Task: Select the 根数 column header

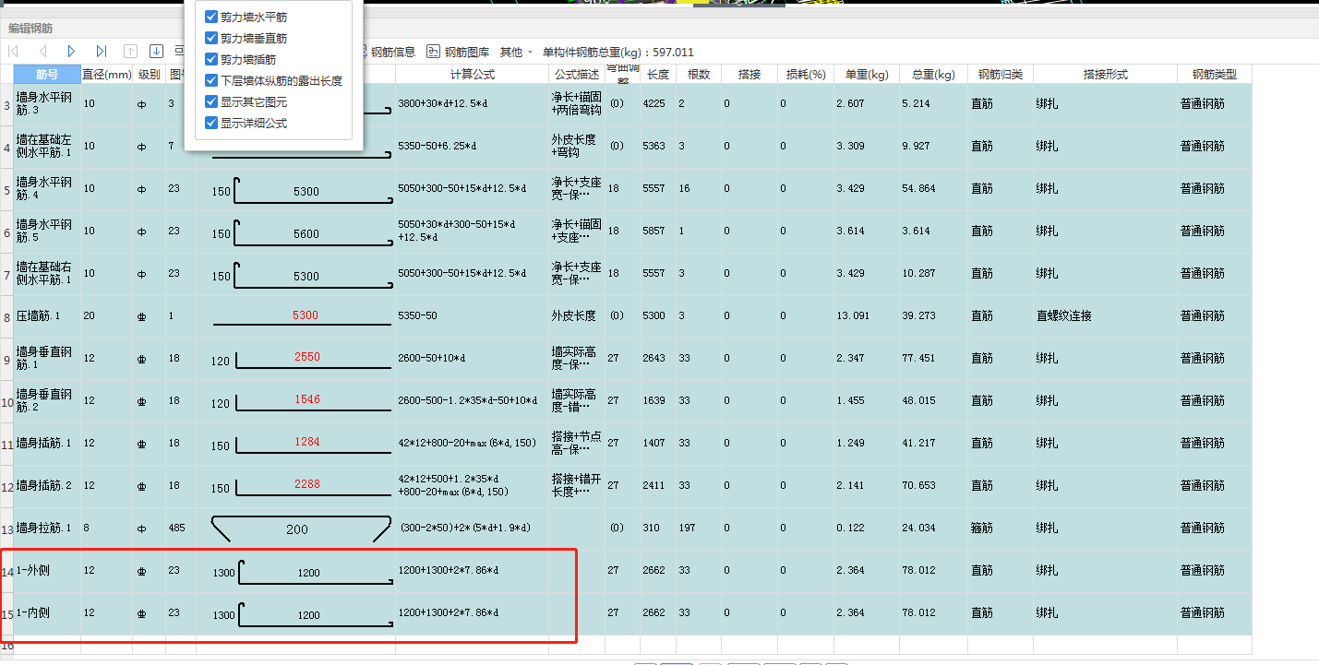Action: pos(699,75)
